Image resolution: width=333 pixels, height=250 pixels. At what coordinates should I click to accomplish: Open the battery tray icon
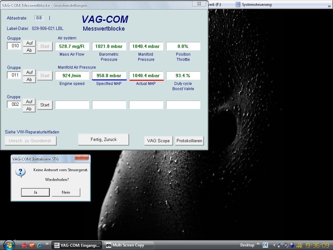coord(292,245)
